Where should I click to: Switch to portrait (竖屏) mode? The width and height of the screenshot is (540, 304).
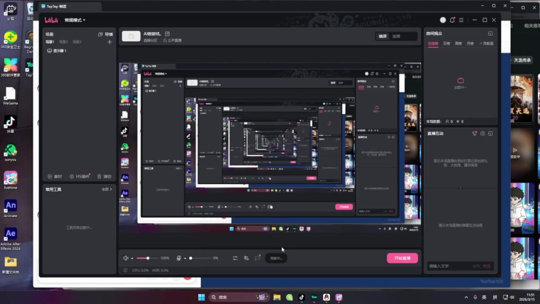click(396, 36)
